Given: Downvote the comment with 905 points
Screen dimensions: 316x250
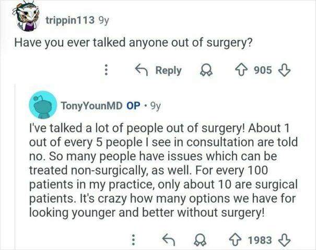Looking at the screenshot, I should (284, 70).
